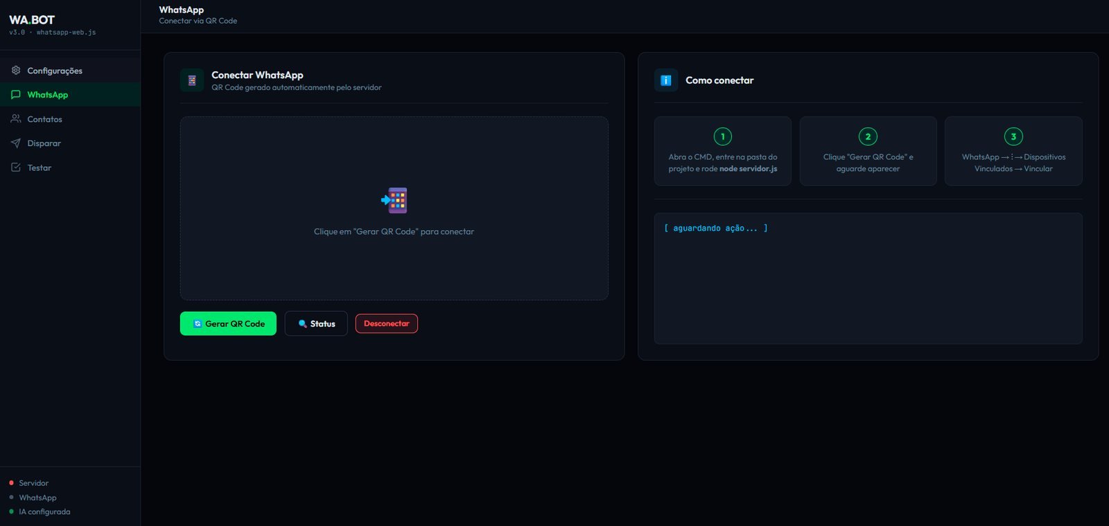Viewport: 1109px width, 526px height.
Task: Click the Contatos people icon
Action: 16,119
